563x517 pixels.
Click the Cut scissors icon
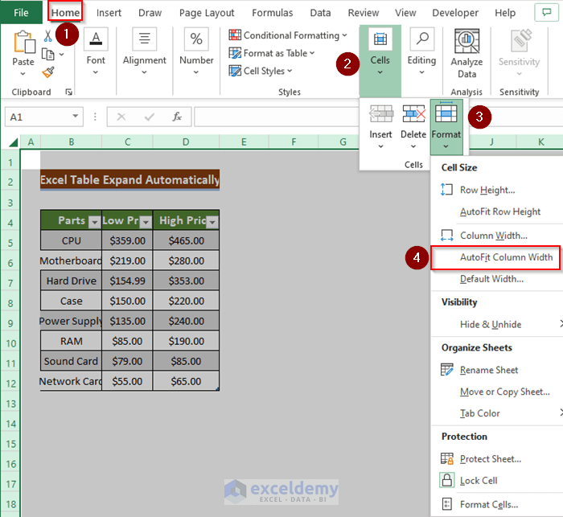tap(48, 35)
